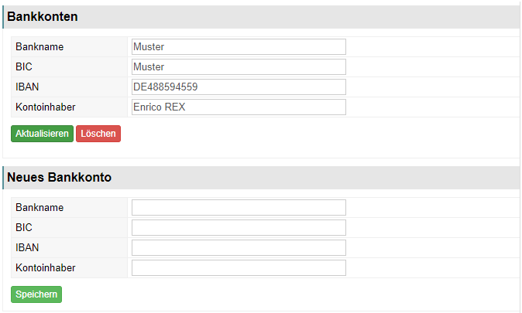Click the IBAN field showing DE488594559
Image resolution: width=522 pixels, height=313 pixels.
coord(239,87)
